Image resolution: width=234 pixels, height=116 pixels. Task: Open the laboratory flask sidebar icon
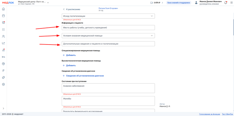4,50
